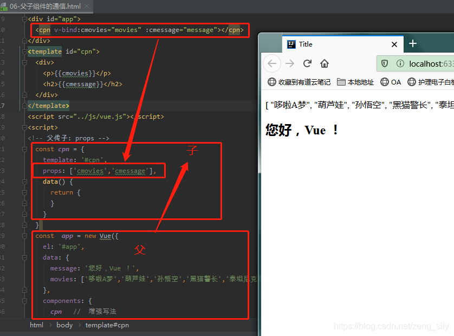The image size is (454, 336).
Task: Click the 'cmessage' string in props array
Action: coord(130,171)
